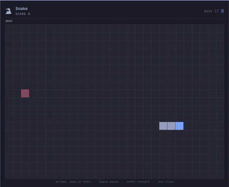Click the blue snake head square
229x187 pixels.
tap(179, 126)
